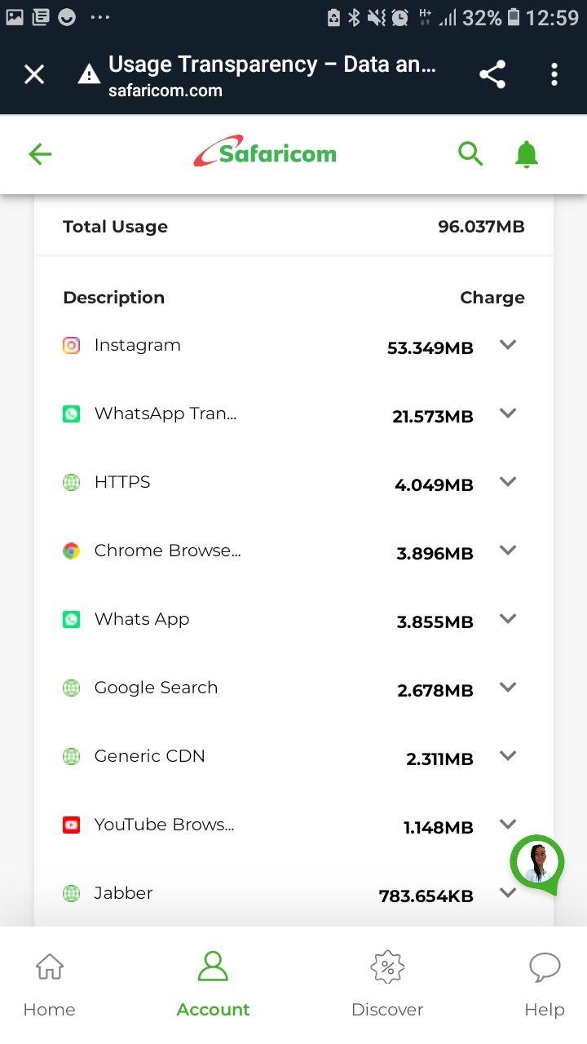Tap the YouTube Browsing row label
The height and width of the screenshot is (1044, 587).
(164, 825)
